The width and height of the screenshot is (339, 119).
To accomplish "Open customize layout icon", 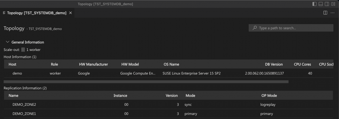I will coord(333,4).
